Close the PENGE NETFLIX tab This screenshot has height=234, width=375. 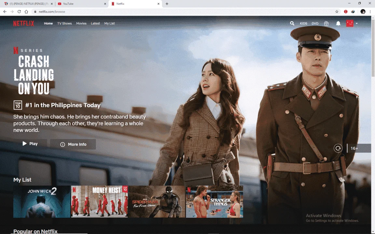52,4
